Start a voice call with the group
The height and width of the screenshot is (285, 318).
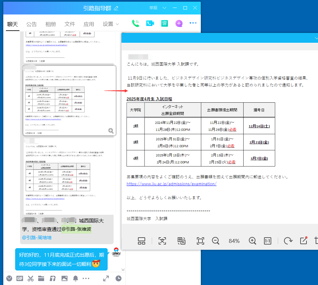136,23
